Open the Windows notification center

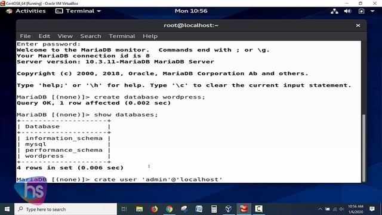(372, 209)
